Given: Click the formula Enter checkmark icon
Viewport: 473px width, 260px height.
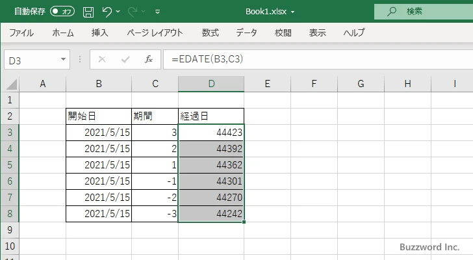Looking at the screenshot, I should pyautogui.click(x=125, y=59).
